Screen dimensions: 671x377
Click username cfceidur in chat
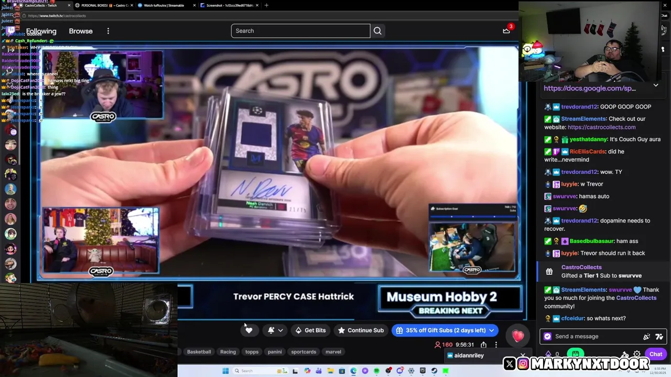572,318
